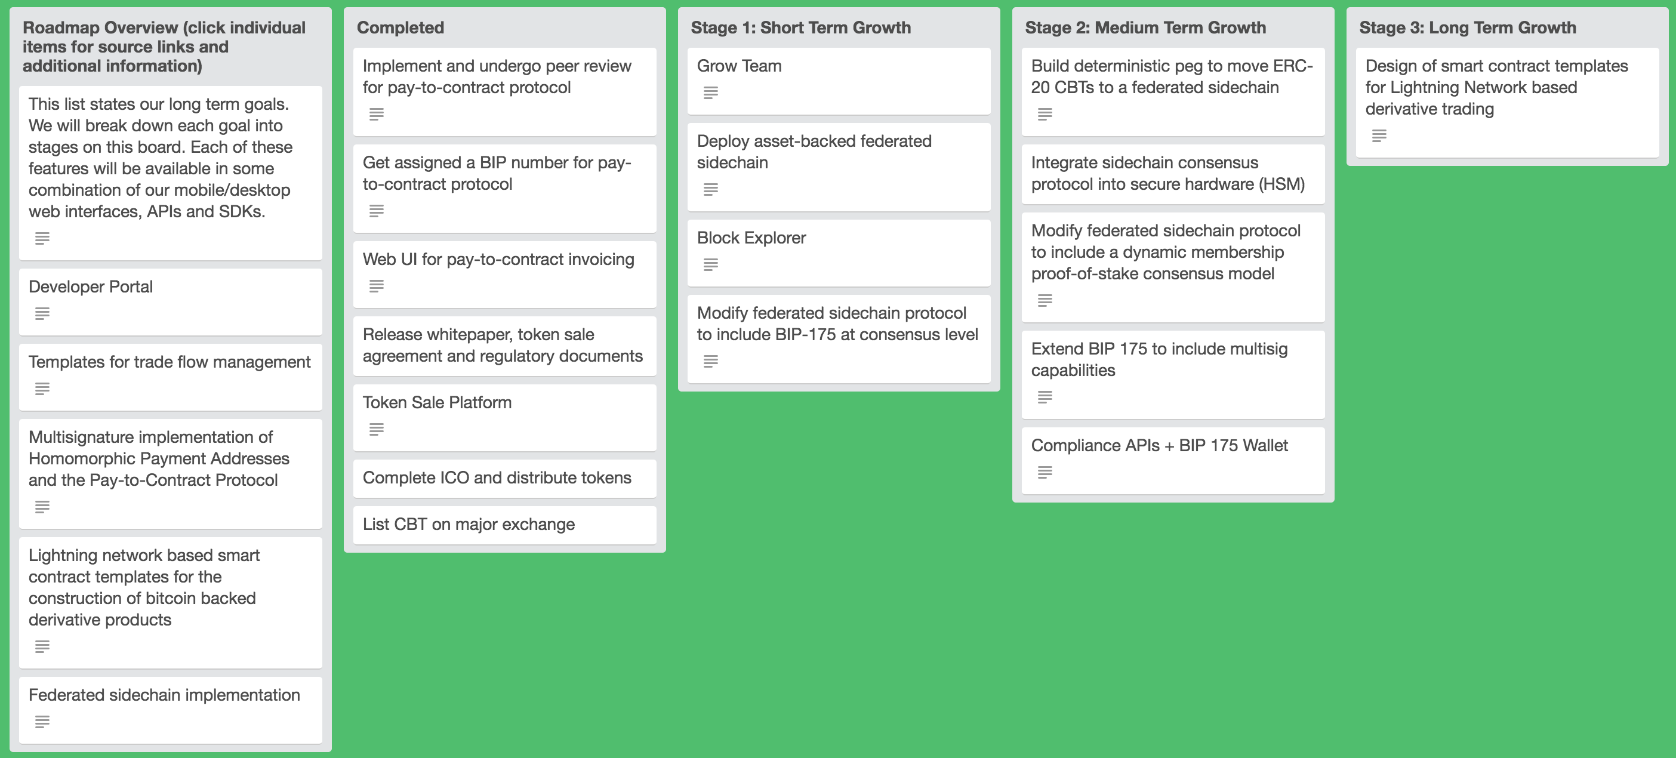Open Extend BIP 175 multisig capabilities card
1676x758 pixels.
click(x=1172, y=374)
